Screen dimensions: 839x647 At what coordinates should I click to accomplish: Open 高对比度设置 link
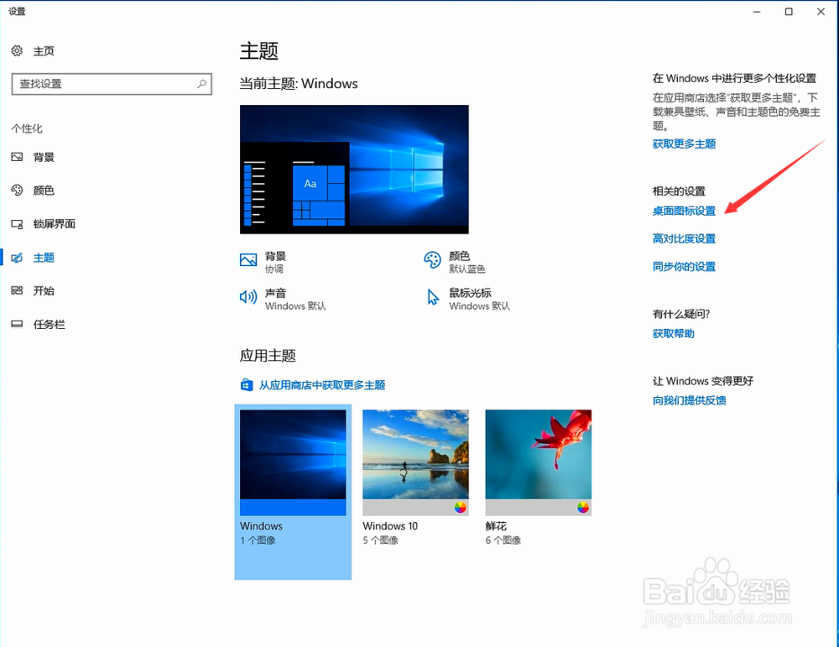tap(684, 238)
